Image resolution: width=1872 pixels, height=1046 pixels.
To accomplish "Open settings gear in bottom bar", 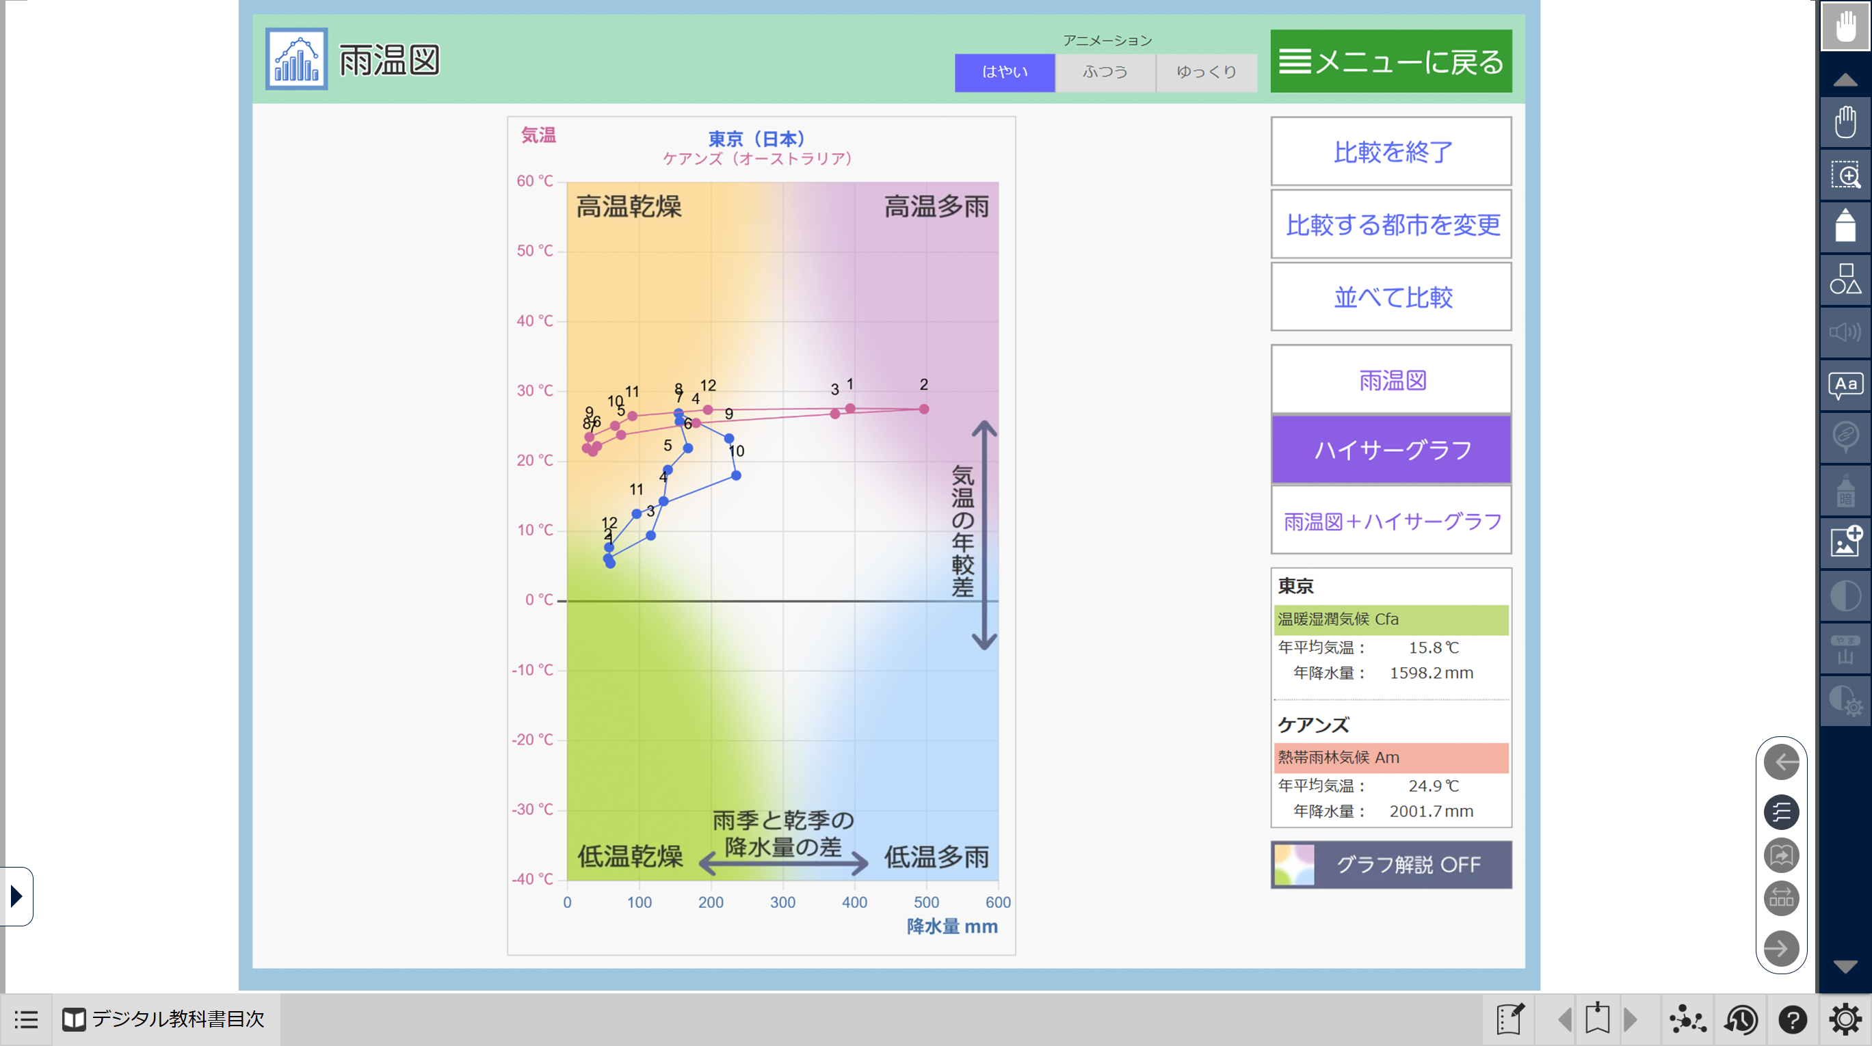I will (x=1845, y=1020).
